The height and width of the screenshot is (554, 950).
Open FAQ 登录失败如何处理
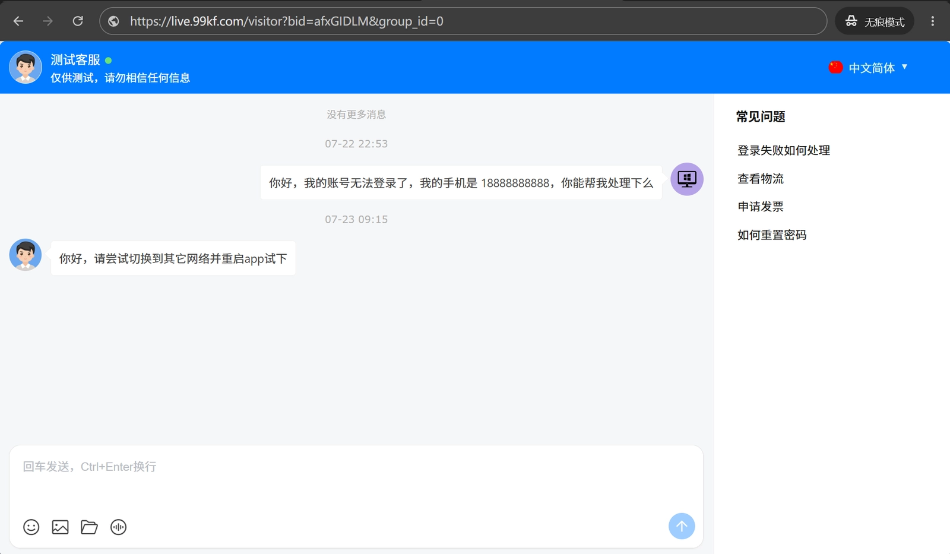click(784, 150)
